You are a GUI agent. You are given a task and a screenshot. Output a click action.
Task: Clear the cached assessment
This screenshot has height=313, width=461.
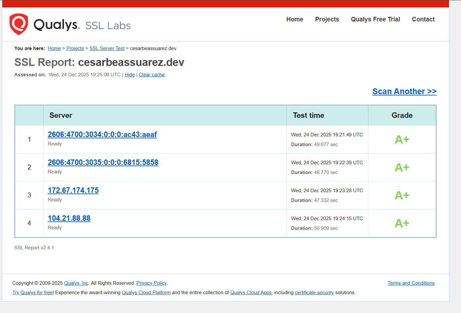151,74
